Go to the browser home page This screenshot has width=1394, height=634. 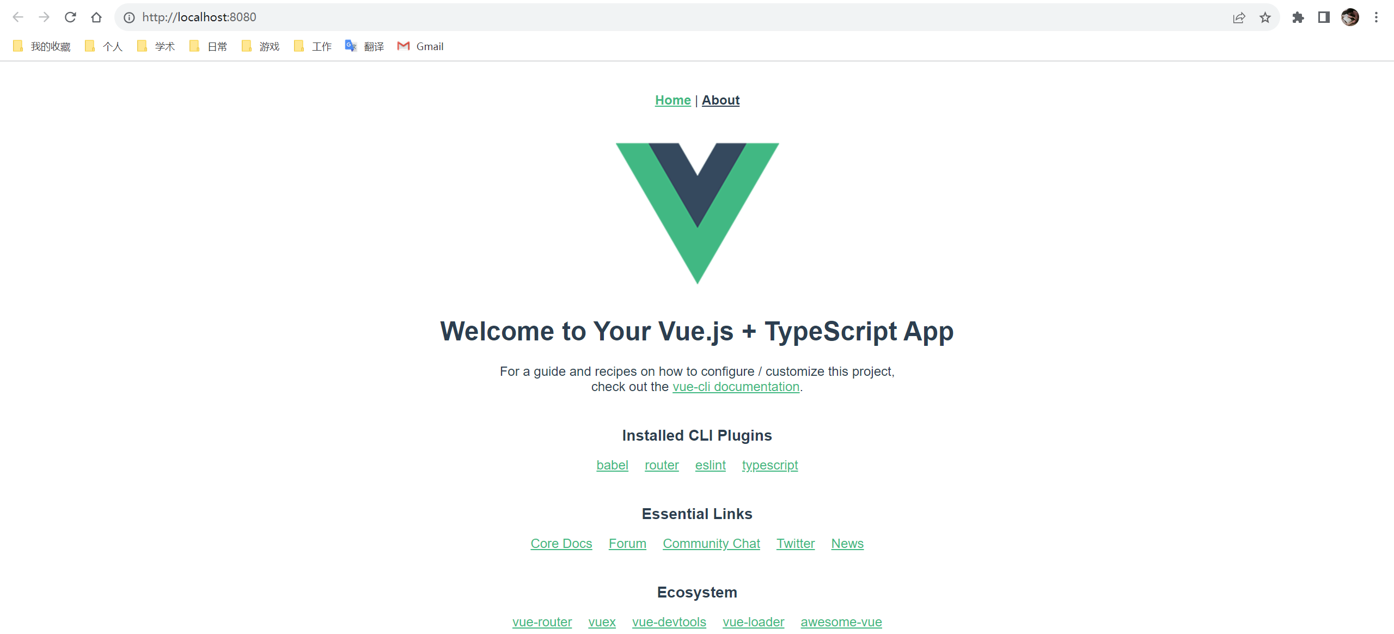96,17
